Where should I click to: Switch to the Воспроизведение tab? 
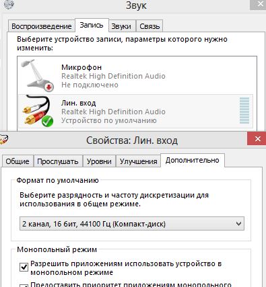click(42, 26)
